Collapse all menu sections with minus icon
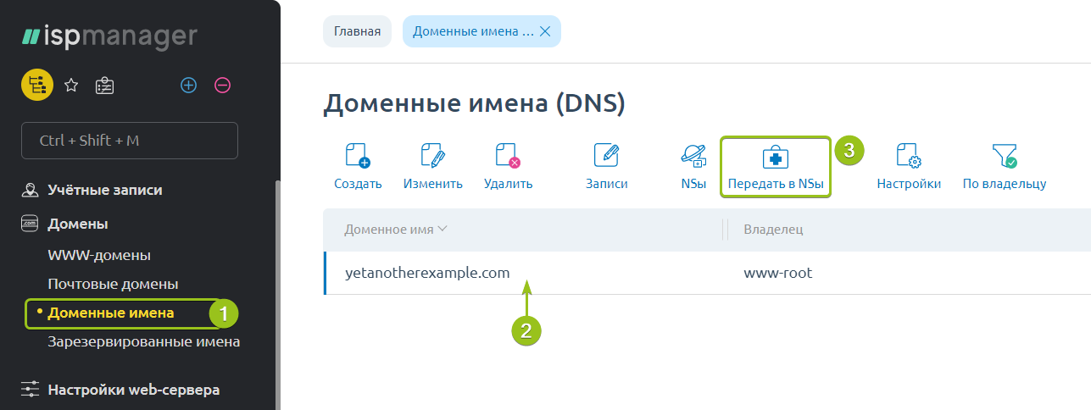The image size is (1091, 410). coord(222,85)
